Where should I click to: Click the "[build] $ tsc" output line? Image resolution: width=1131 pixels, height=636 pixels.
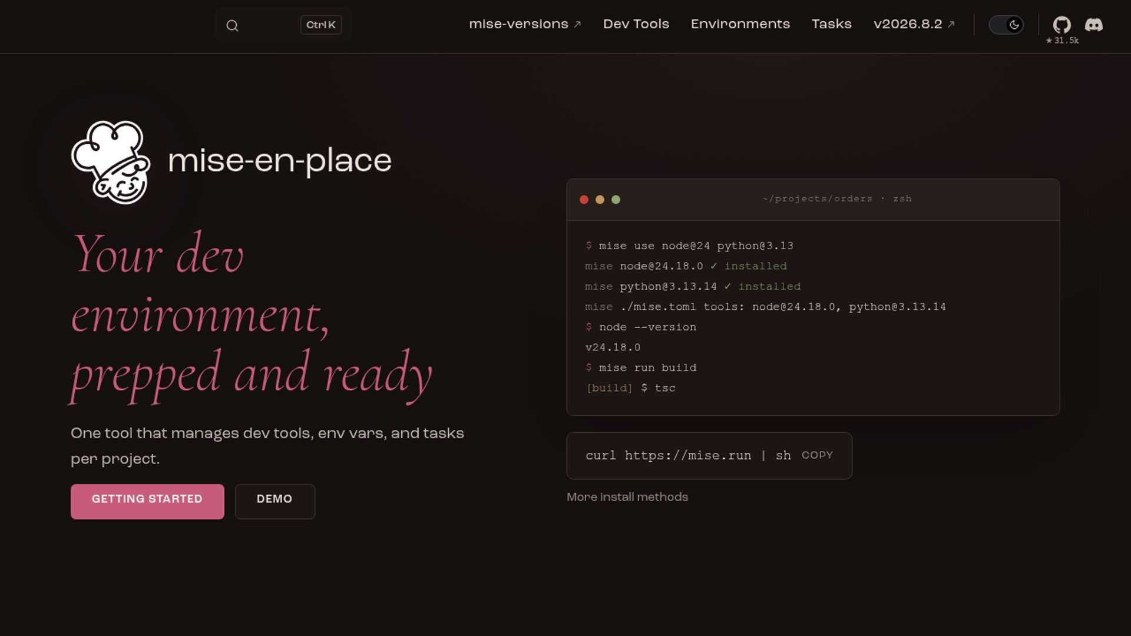630,388
